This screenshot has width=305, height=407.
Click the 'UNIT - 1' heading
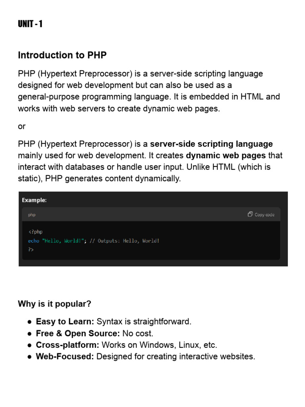tap(30, 24)
